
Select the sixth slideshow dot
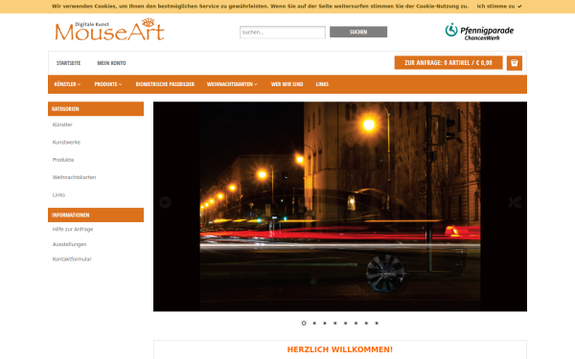(x=356, y=324)
